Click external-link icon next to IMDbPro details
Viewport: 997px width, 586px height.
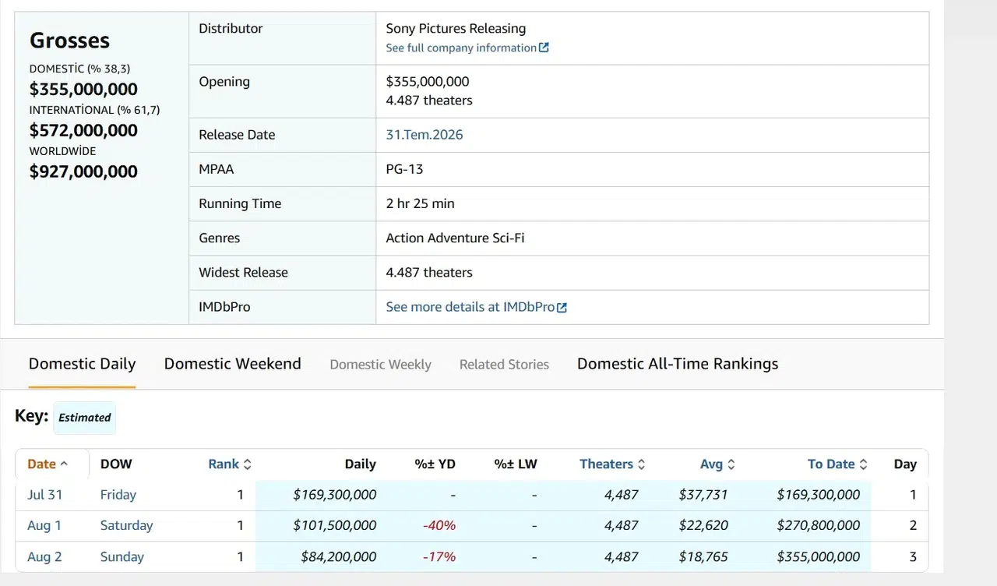[x=562, y=307]
